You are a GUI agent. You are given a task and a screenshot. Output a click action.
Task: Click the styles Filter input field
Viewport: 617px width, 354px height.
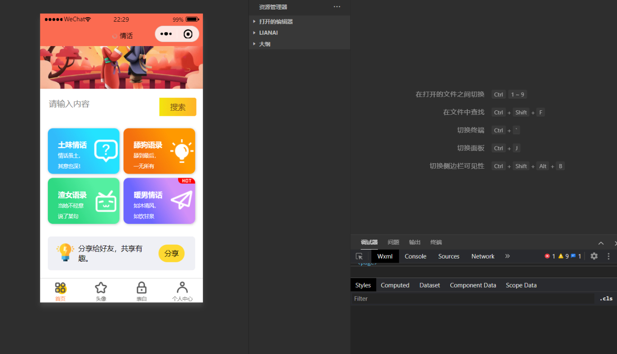pos(473,298)
